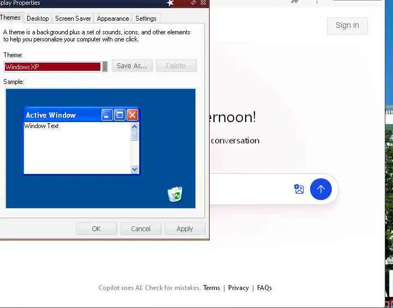Close the Display Properties window
This screenshot has height=308, width=393.
click(x=203, y=3)
